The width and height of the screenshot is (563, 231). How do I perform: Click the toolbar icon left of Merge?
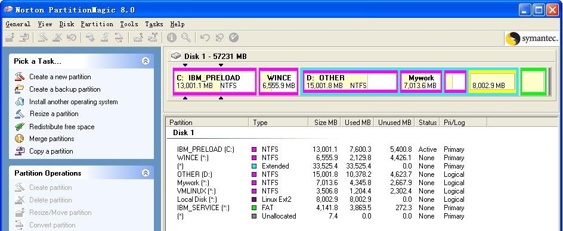coord(138,38)
